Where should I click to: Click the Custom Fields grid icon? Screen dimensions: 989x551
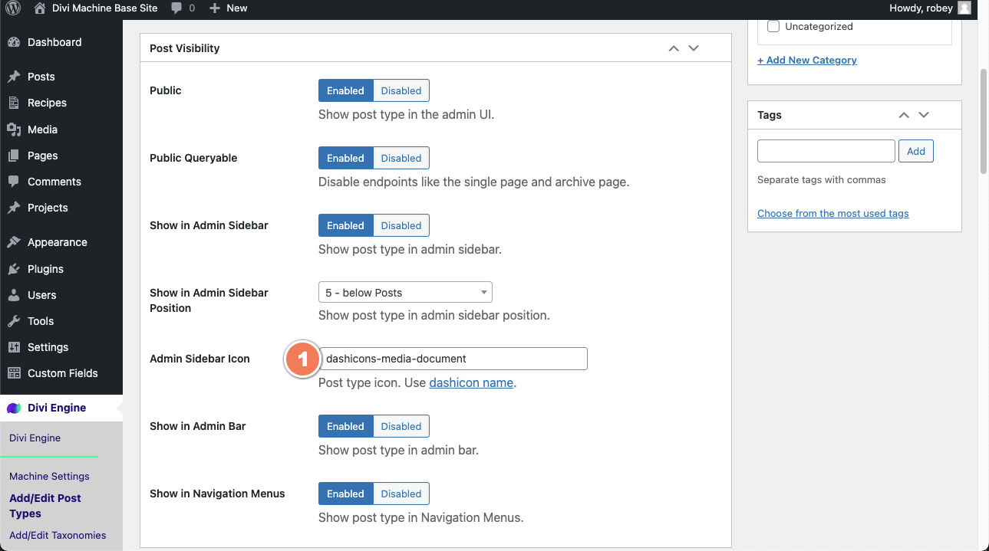point(14,373)
